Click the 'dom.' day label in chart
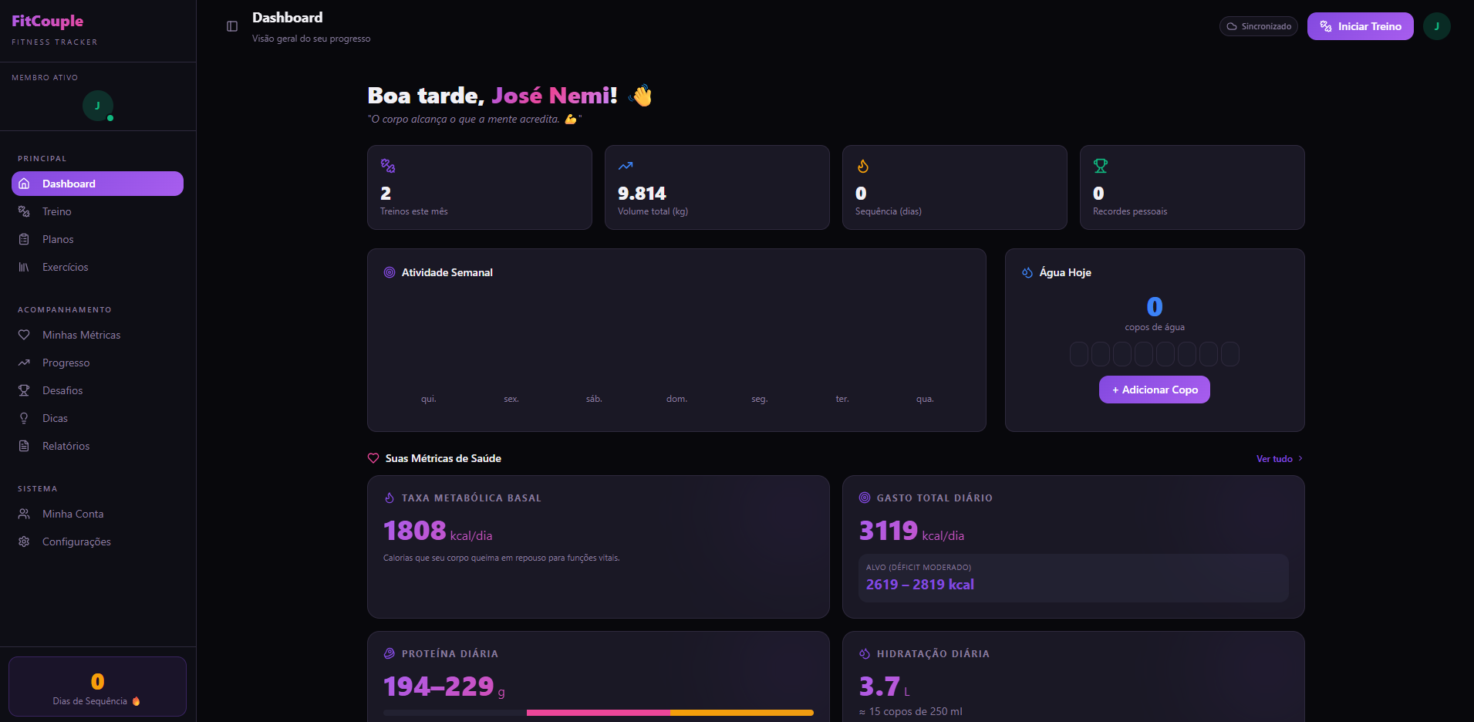 tap(676, 399)
